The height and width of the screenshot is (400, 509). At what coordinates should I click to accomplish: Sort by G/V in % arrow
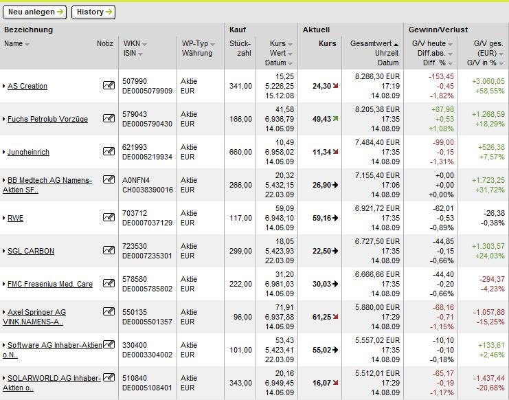(x=501, y=64)
